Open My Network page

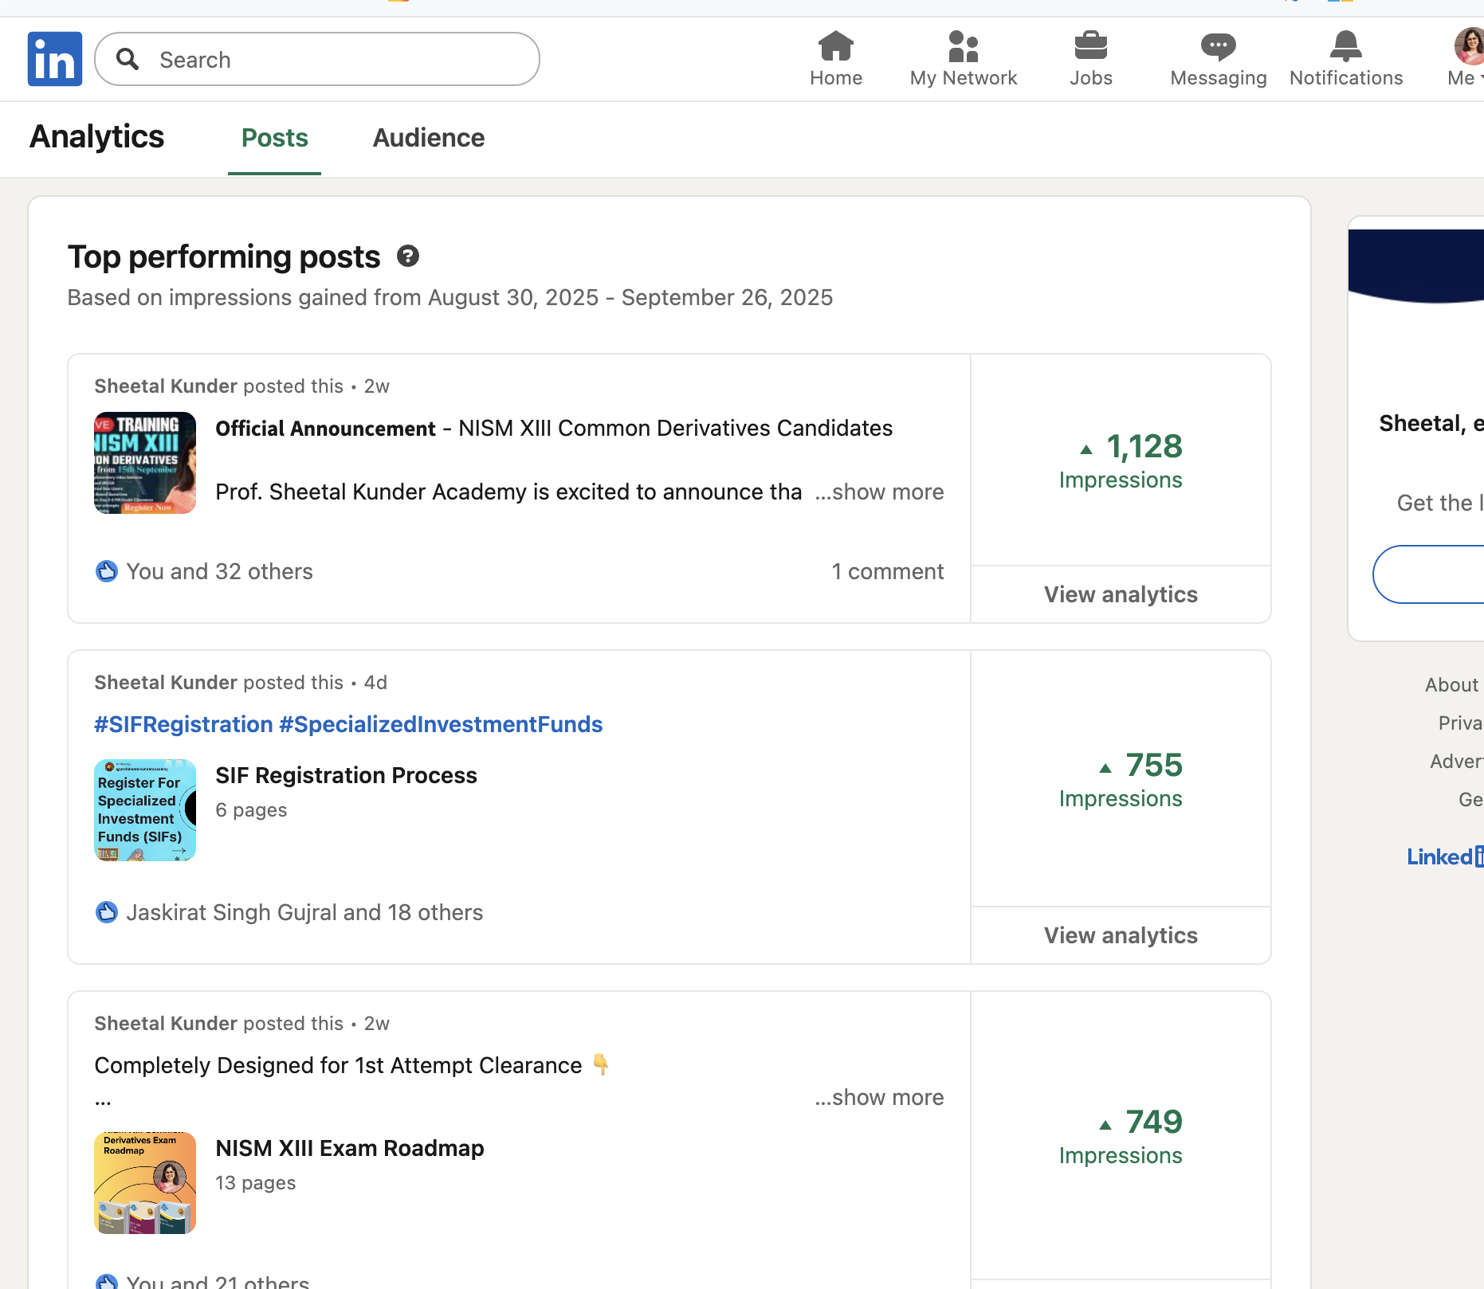[964, 59]
